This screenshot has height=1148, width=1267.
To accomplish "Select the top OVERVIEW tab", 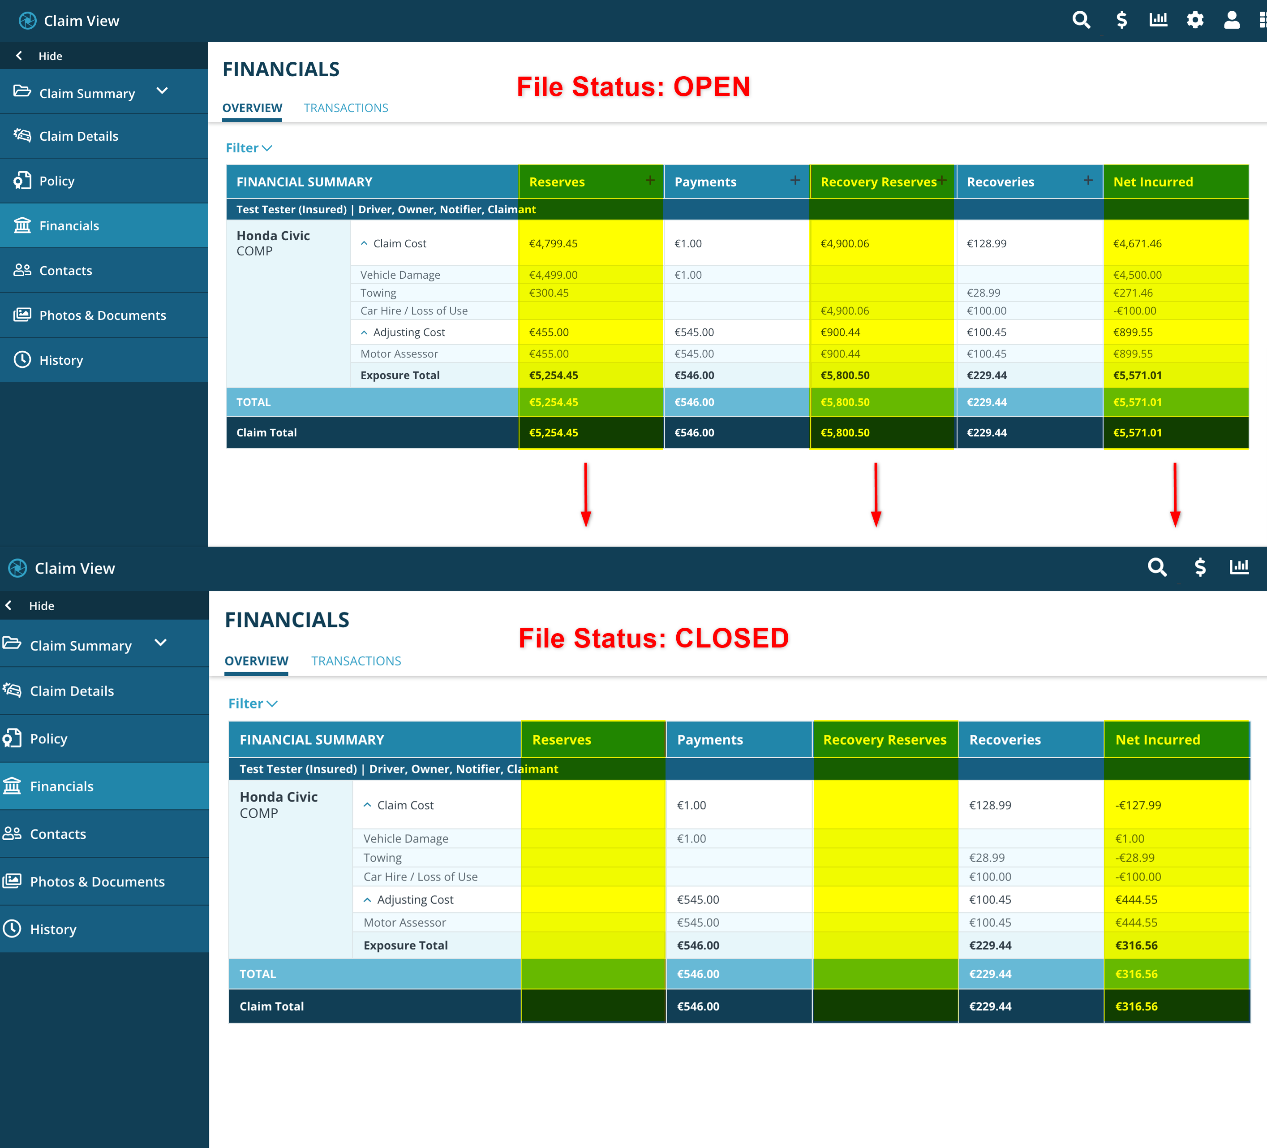I will pos(252,108).
